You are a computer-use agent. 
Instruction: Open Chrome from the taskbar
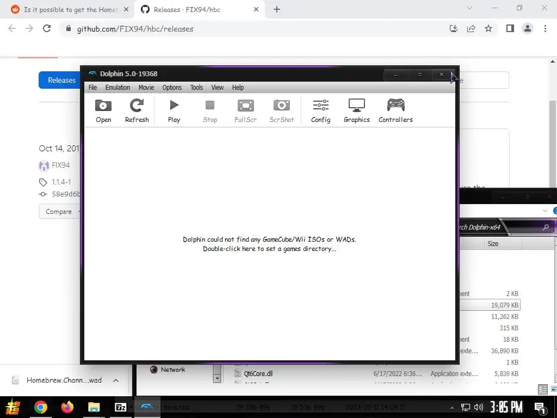[x=40, y=407]
